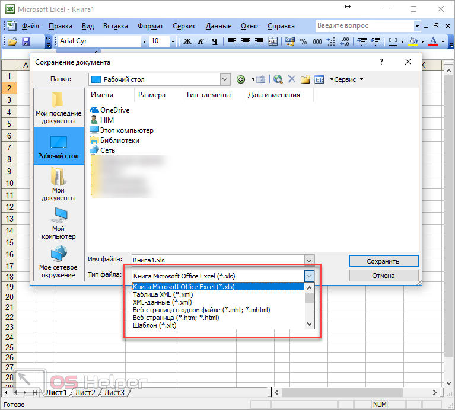The height and width of the screenshot is (410, 455).
Task: Align text left in toolbar
Action: [231, 41]
